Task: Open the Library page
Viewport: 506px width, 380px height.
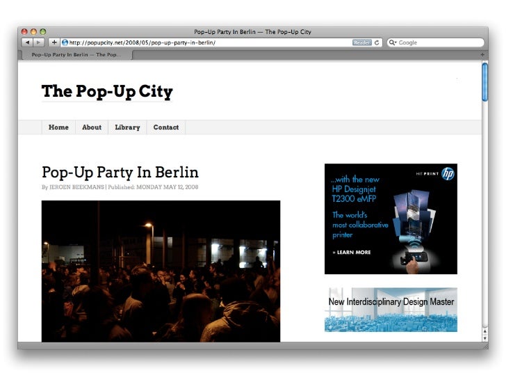Action: [127, 127]
